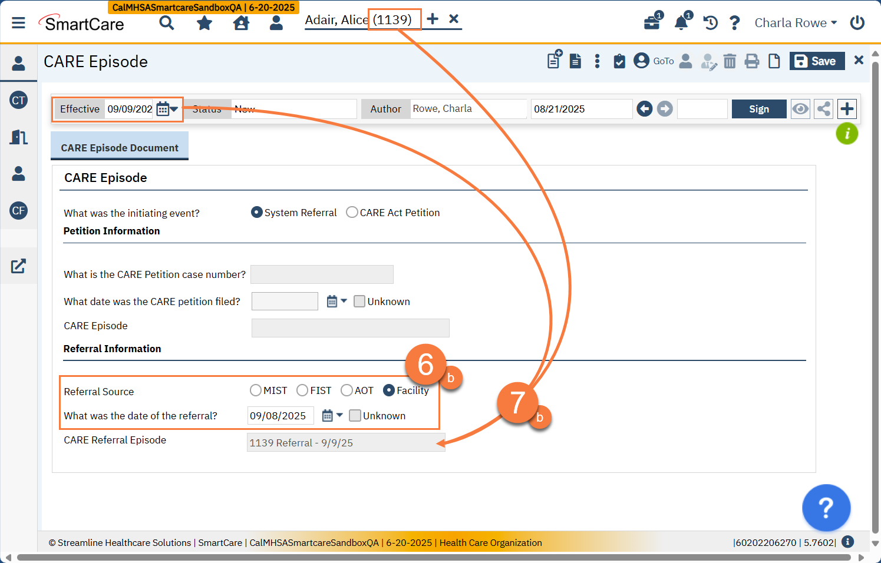Viewport: 881px width, 563px height.
Task: Open favorites star icon
Action: click(204, 23)
